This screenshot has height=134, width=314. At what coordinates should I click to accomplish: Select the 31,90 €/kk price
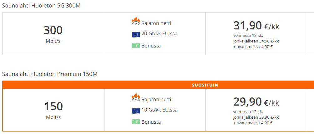tap(256, 26)
